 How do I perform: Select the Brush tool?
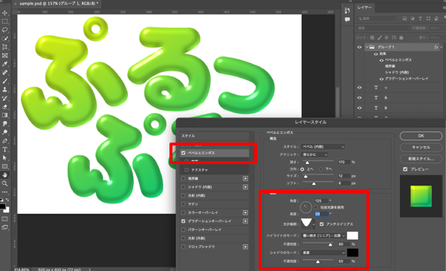(5, 81)
